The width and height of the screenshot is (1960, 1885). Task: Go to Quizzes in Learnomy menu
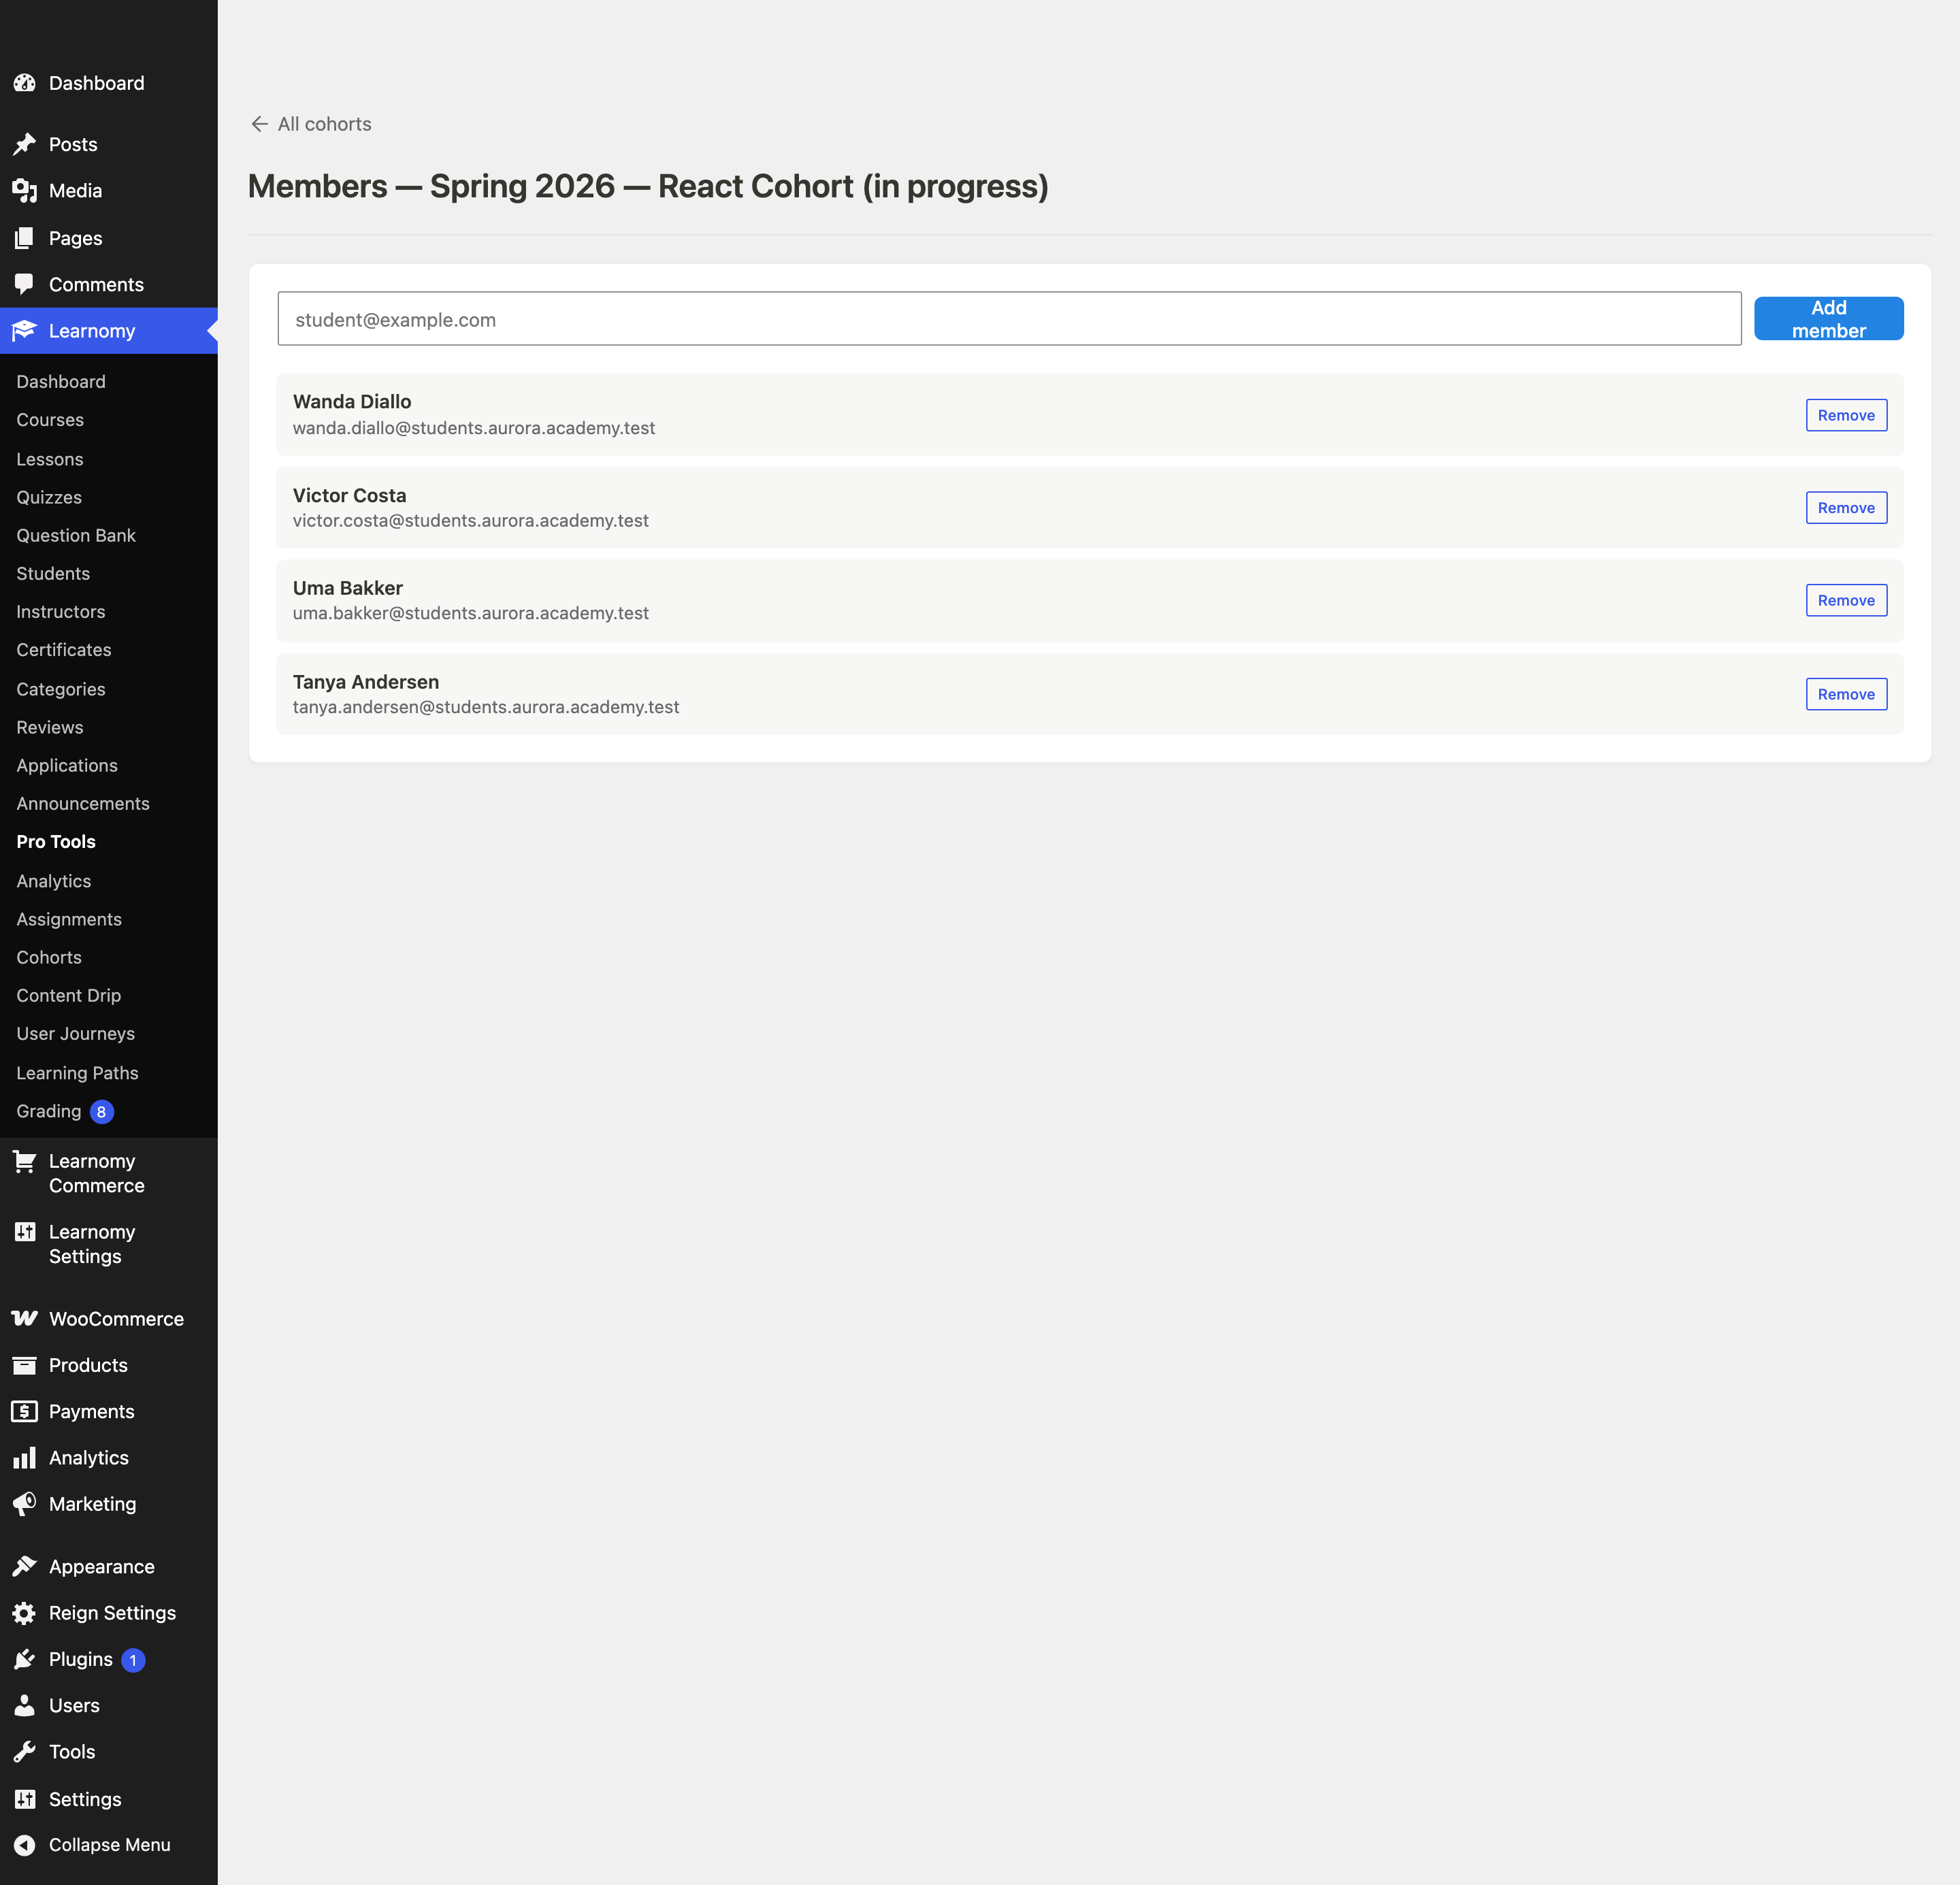click(49, 497)
